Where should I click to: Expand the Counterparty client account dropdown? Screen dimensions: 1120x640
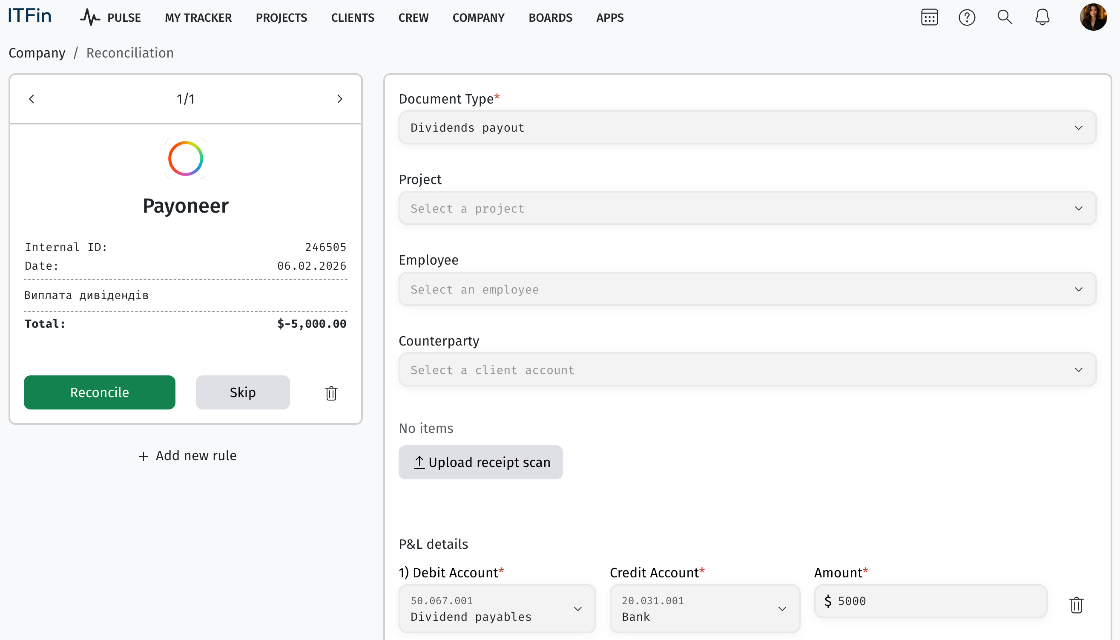[747, 370]
